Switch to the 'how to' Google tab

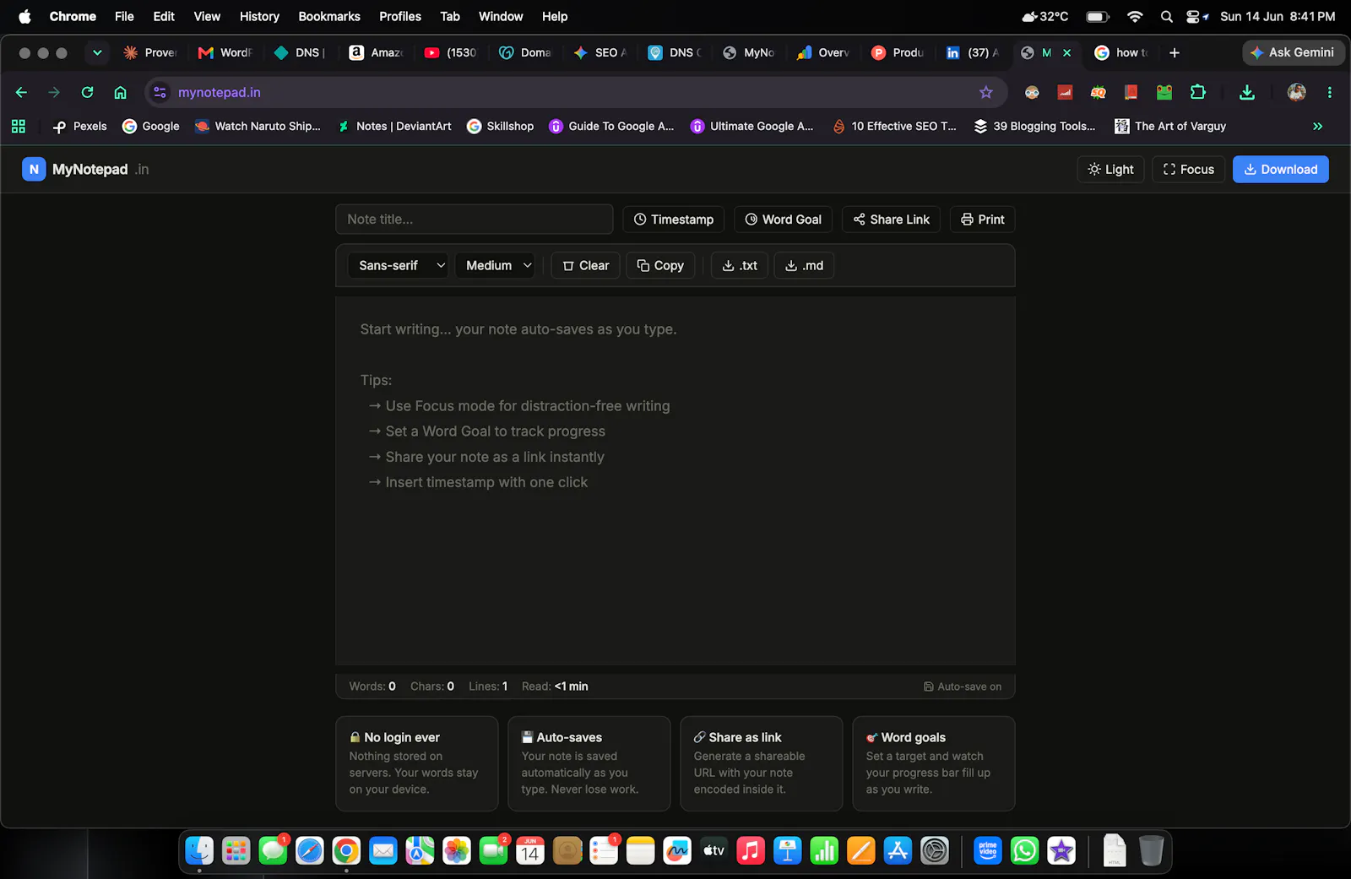[x=1121, y=52]
